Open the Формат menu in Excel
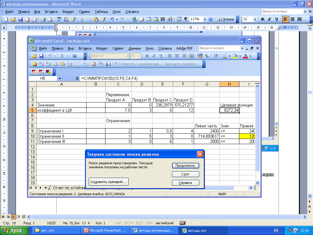 102,48
